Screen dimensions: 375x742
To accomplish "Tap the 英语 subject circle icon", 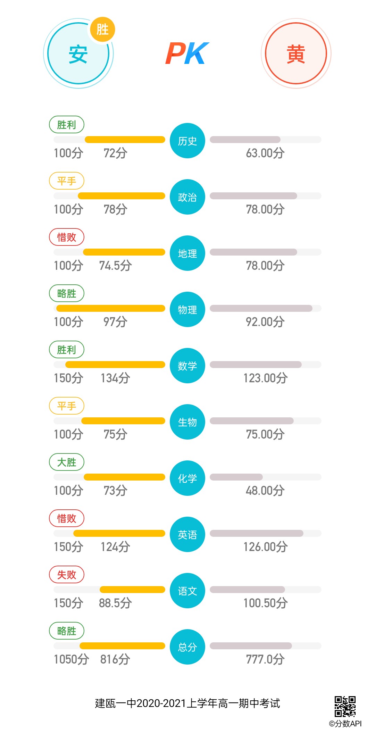I will 187,534.
